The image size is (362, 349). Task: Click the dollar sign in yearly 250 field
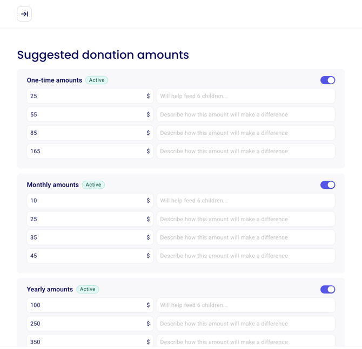[148, 324]
